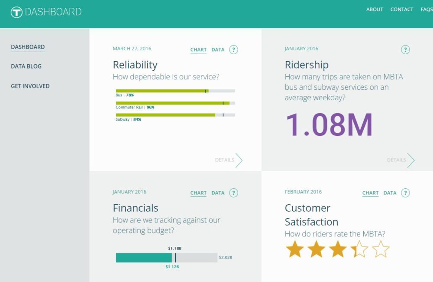Open the Financials help icon
The height and width of the screenshot is (282, 433).
coord(233,193)
